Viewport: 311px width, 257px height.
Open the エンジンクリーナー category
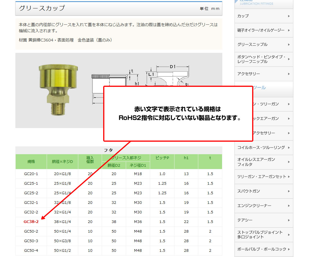[263, 206]
